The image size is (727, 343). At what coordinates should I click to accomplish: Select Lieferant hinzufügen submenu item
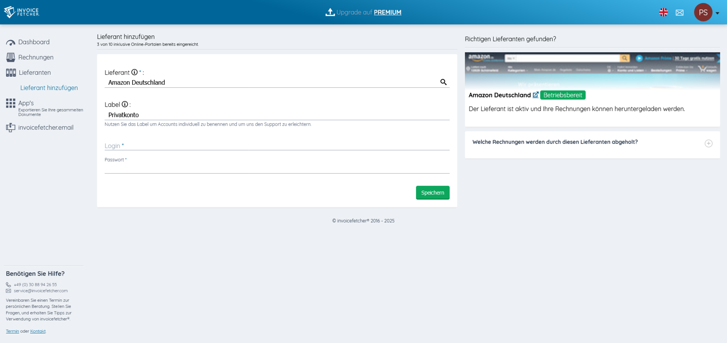49,88
